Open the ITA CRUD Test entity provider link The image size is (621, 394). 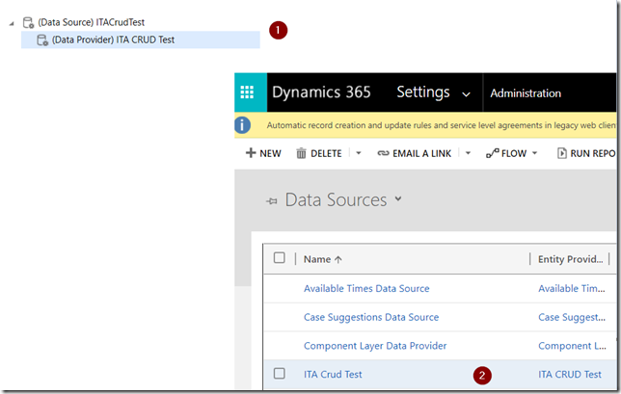[x=570, y=374]
